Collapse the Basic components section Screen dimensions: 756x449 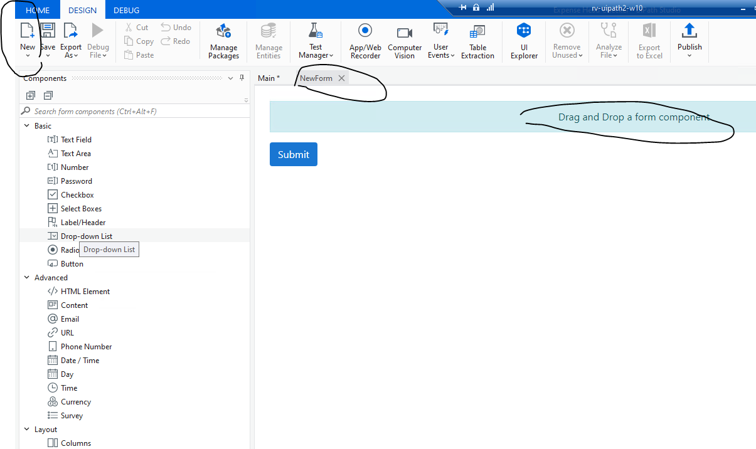click(x=27, y=125)
